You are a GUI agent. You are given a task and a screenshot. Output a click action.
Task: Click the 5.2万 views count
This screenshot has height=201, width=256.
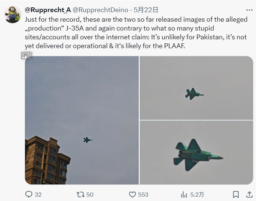[197, 195]
